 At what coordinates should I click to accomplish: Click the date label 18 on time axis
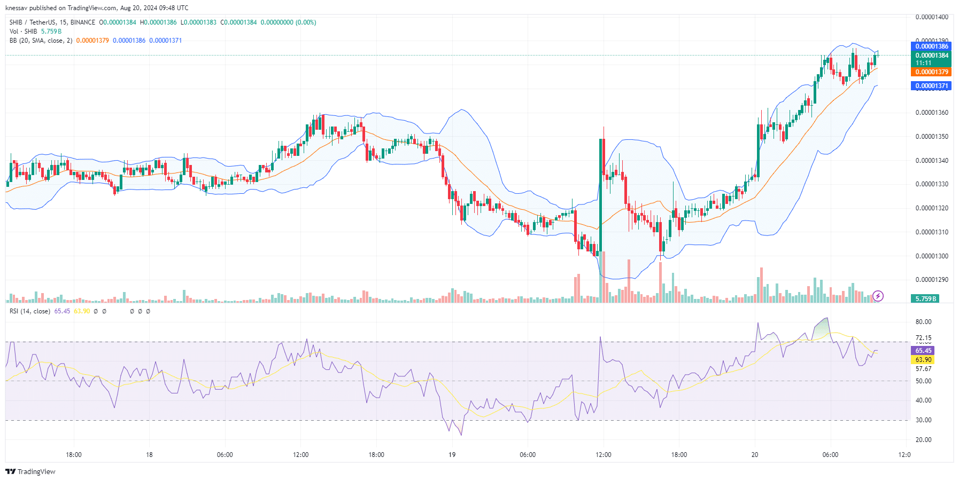point(149,455)
